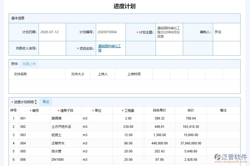250x166 pixels.
Task: Click the 关联收入合同 empty field
Action: pyautogui.click(x=52, y=48)
